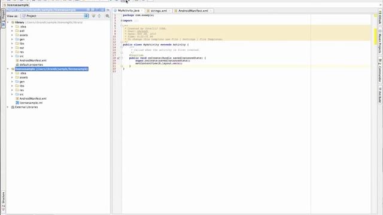
Task: Expand the aidl folder under library
Action: (x=12, y=31)
